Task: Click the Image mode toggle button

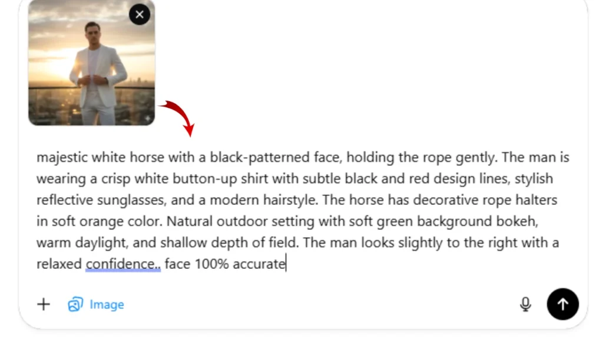Action: click(96, 304)
